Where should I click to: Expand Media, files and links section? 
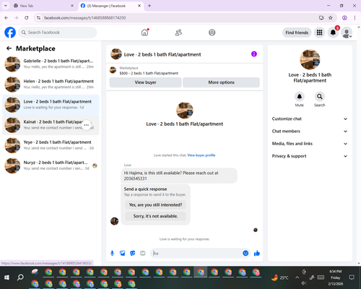point(310,144)
